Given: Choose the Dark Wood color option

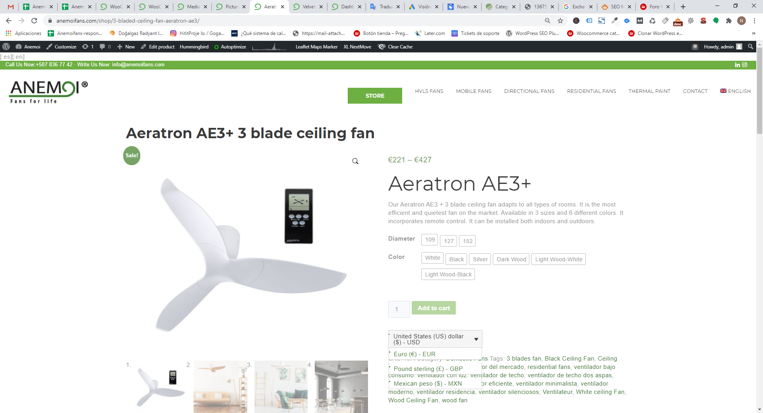Looking at the screenshot, I should [511, 259].
